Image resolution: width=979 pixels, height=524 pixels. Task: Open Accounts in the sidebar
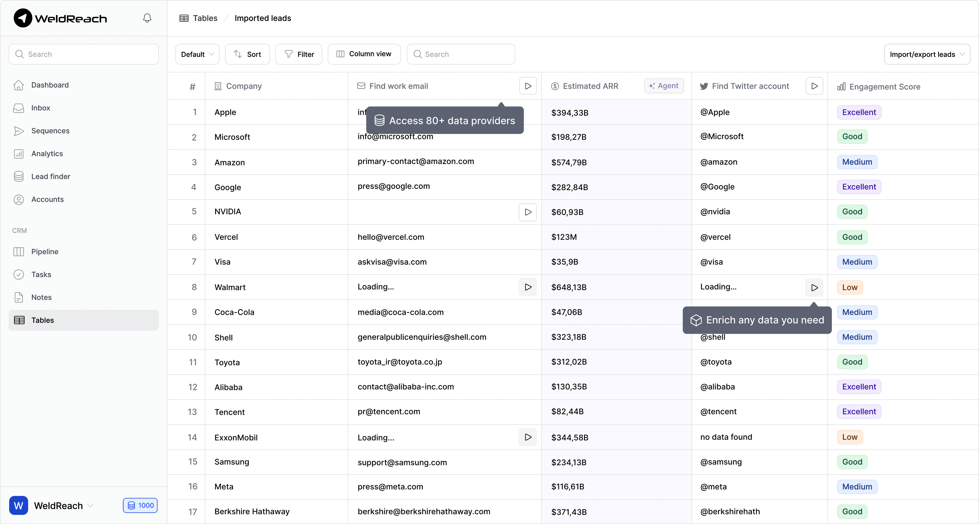tap(84, 199)
